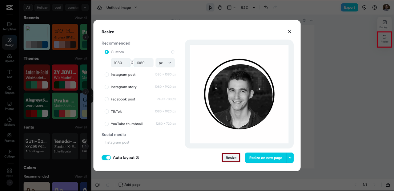This screenshot has height=191, width=394.
Task: Select the Holiday filter tag
Action: point(42,7)
